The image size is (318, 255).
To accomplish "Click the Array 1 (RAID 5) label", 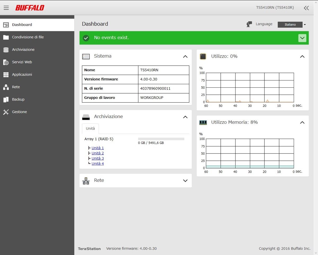I will coord(99,139).
